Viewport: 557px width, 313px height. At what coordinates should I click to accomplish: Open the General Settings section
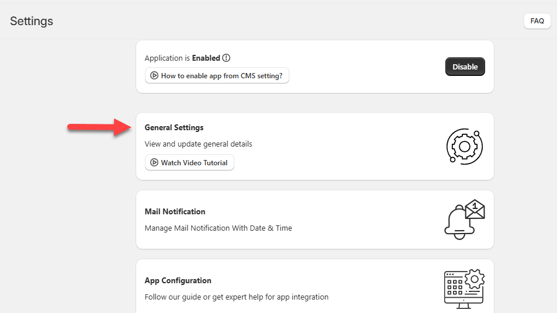(174, 127)
